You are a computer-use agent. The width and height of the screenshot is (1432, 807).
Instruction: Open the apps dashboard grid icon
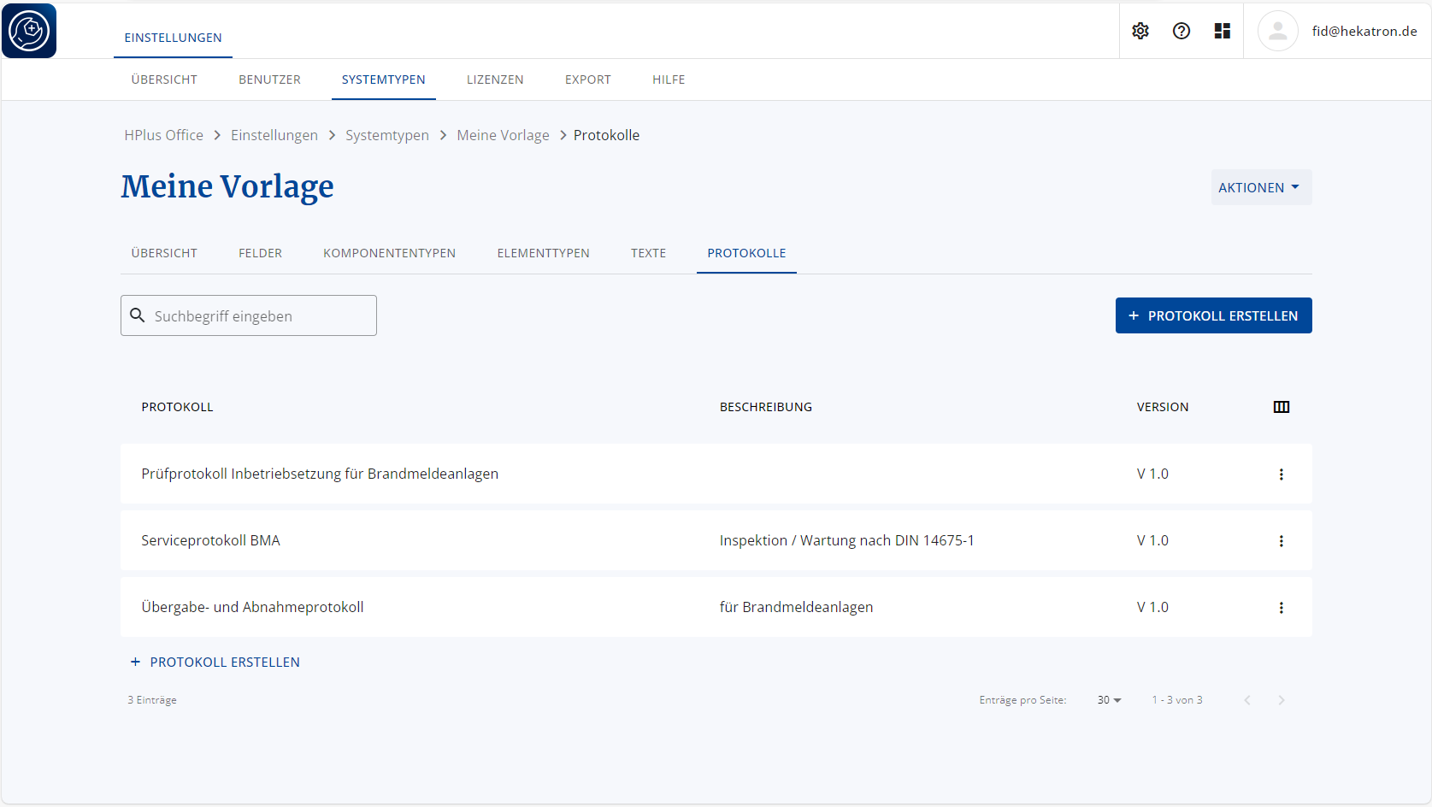point(1223,31)
